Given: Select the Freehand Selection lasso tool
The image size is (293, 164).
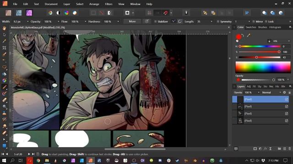Looking at the screenshot, I should (x=4, y=67).
